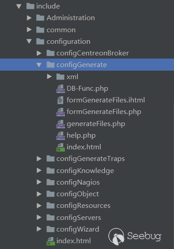
Task: Click the PHP icon beside generateFiles.php
Action: (60, 124)
